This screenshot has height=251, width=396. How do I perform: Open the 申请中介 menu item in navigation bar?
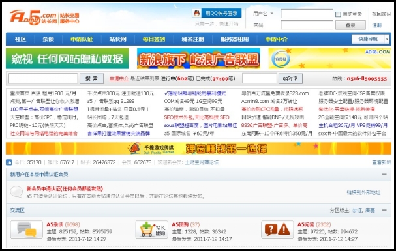coord(277,39)
